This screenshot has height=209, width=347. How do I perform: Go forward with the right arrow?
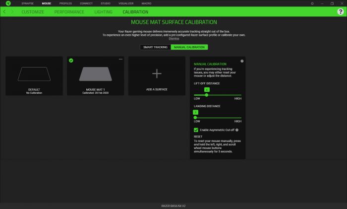pyautogui.click(x=12, y=12)
